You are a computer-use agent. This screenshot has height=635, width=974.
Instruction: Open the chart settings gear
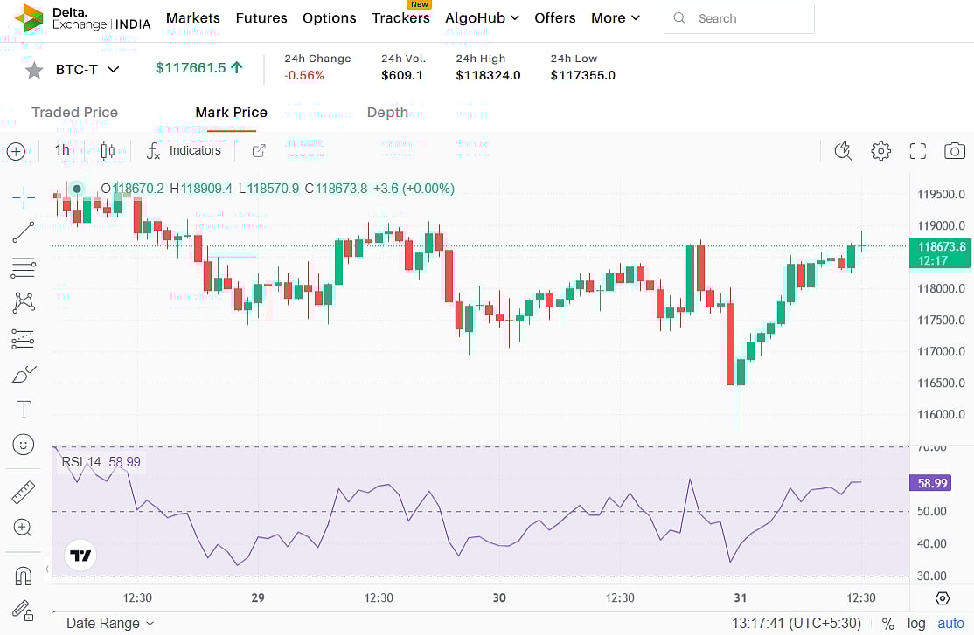(x=880, y=150)
